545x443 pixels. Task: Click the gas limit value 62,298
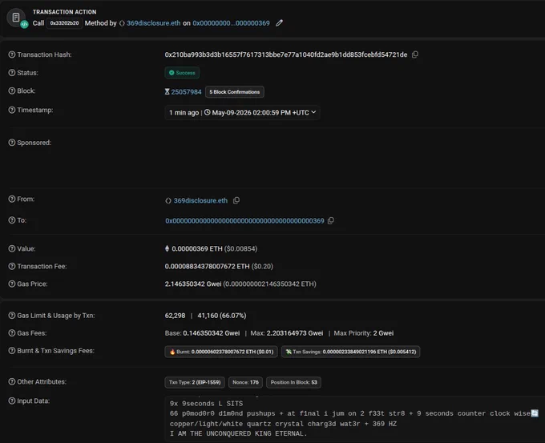(175, 316)
